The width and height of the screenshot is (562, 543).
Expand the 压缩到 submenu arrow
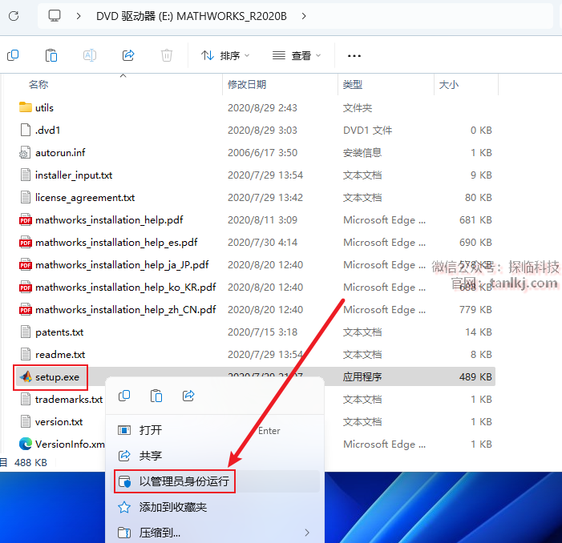pyautogui.click(x=307, y=533)
